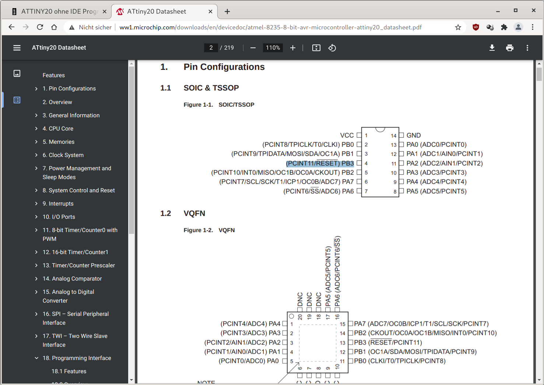Click the SOIC & TSSOP heading

pos(211,88)
